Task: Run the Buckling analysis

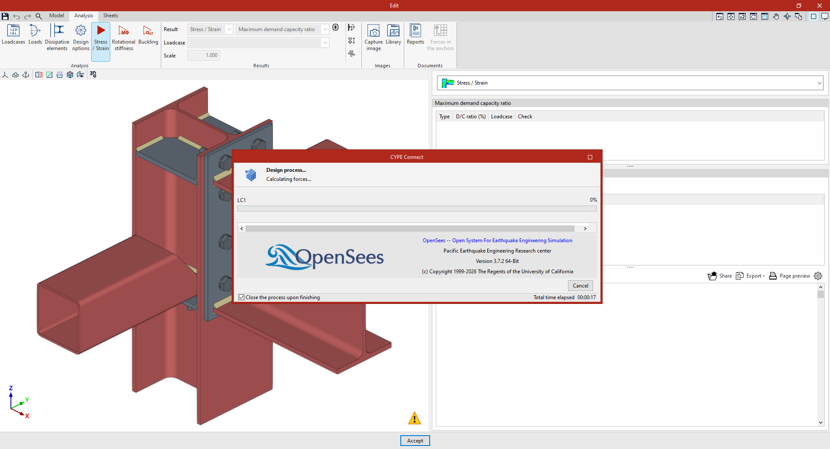Action: coord(148,35)
